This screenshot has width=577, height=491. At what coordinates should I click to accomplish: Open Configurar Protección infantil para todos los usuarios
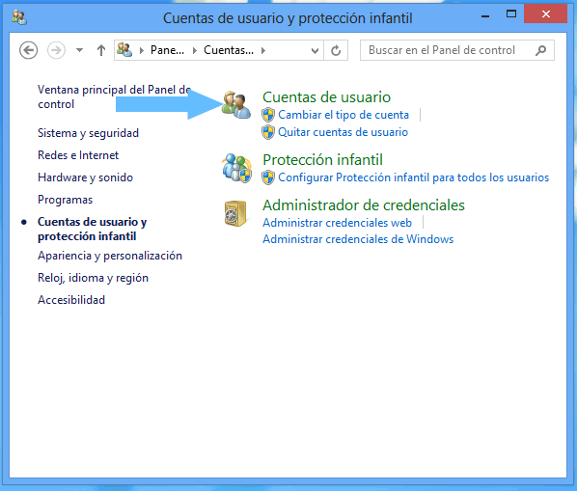(414, 177)
